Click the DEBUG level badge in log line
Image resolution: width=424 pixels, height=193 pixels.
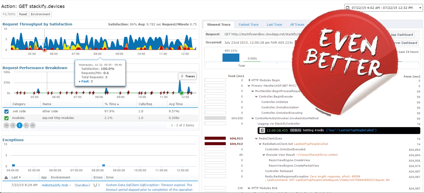(295, 130)
